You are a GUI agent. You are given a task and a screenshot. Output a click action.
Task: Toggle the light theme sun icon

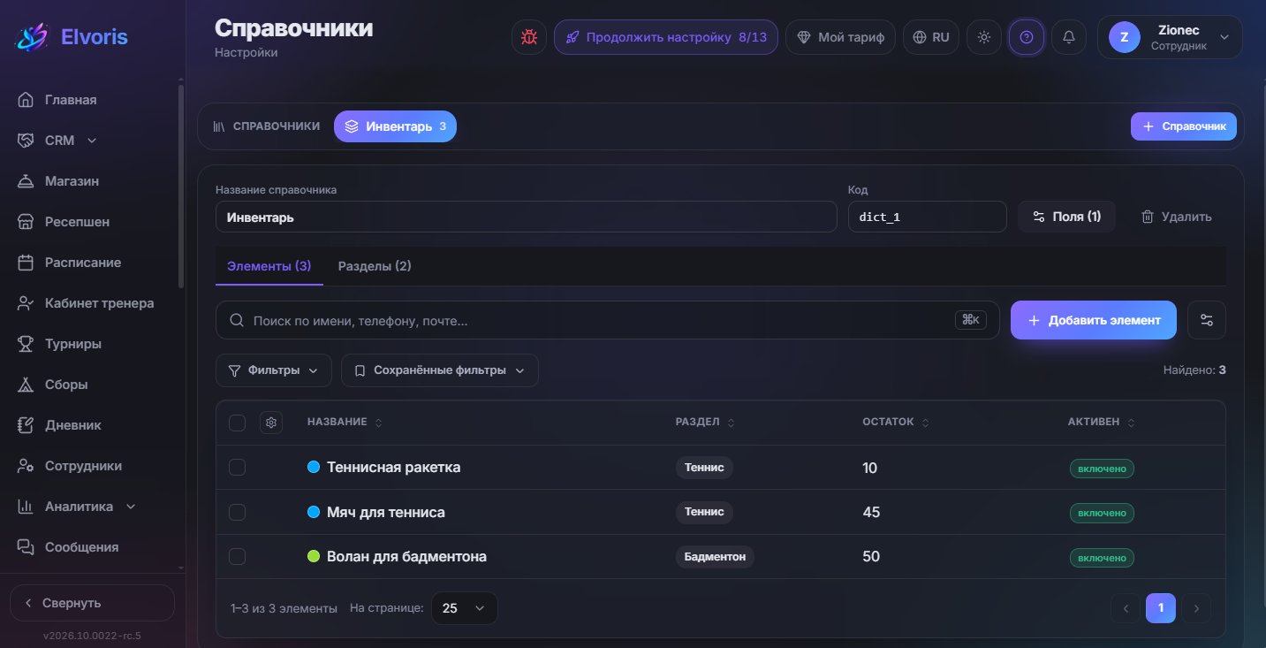coord(984,37)
